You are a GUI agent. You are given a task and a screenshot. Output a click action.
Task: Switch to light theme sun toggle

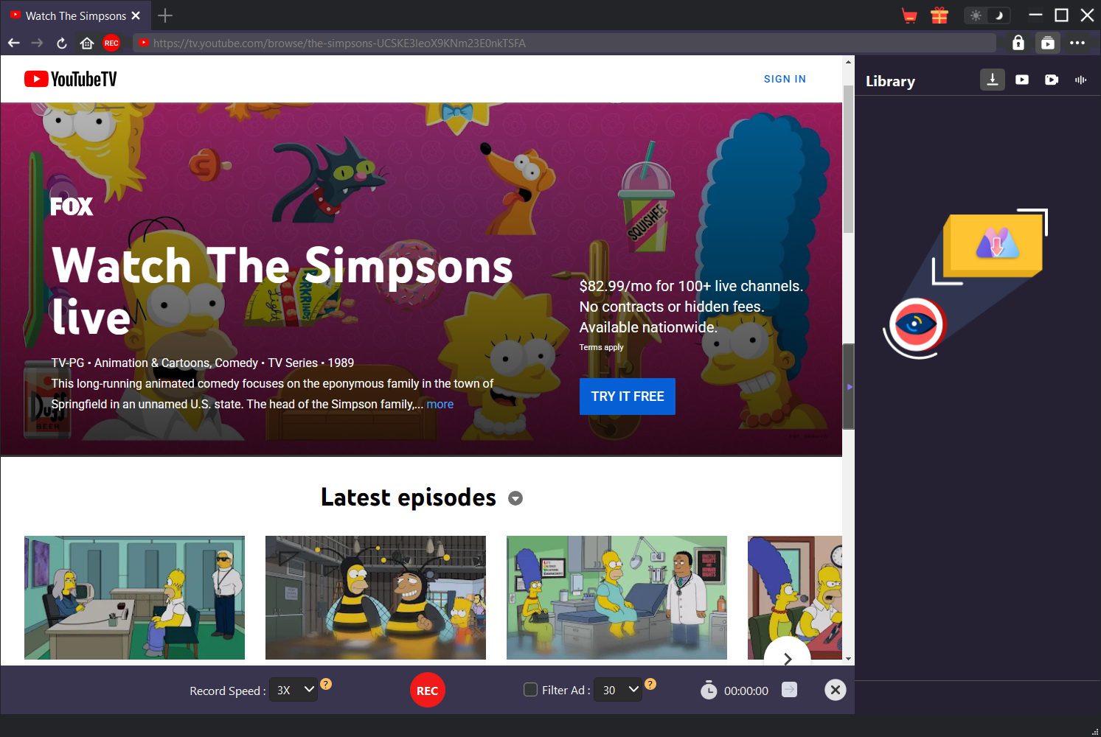tap(976, 15)
